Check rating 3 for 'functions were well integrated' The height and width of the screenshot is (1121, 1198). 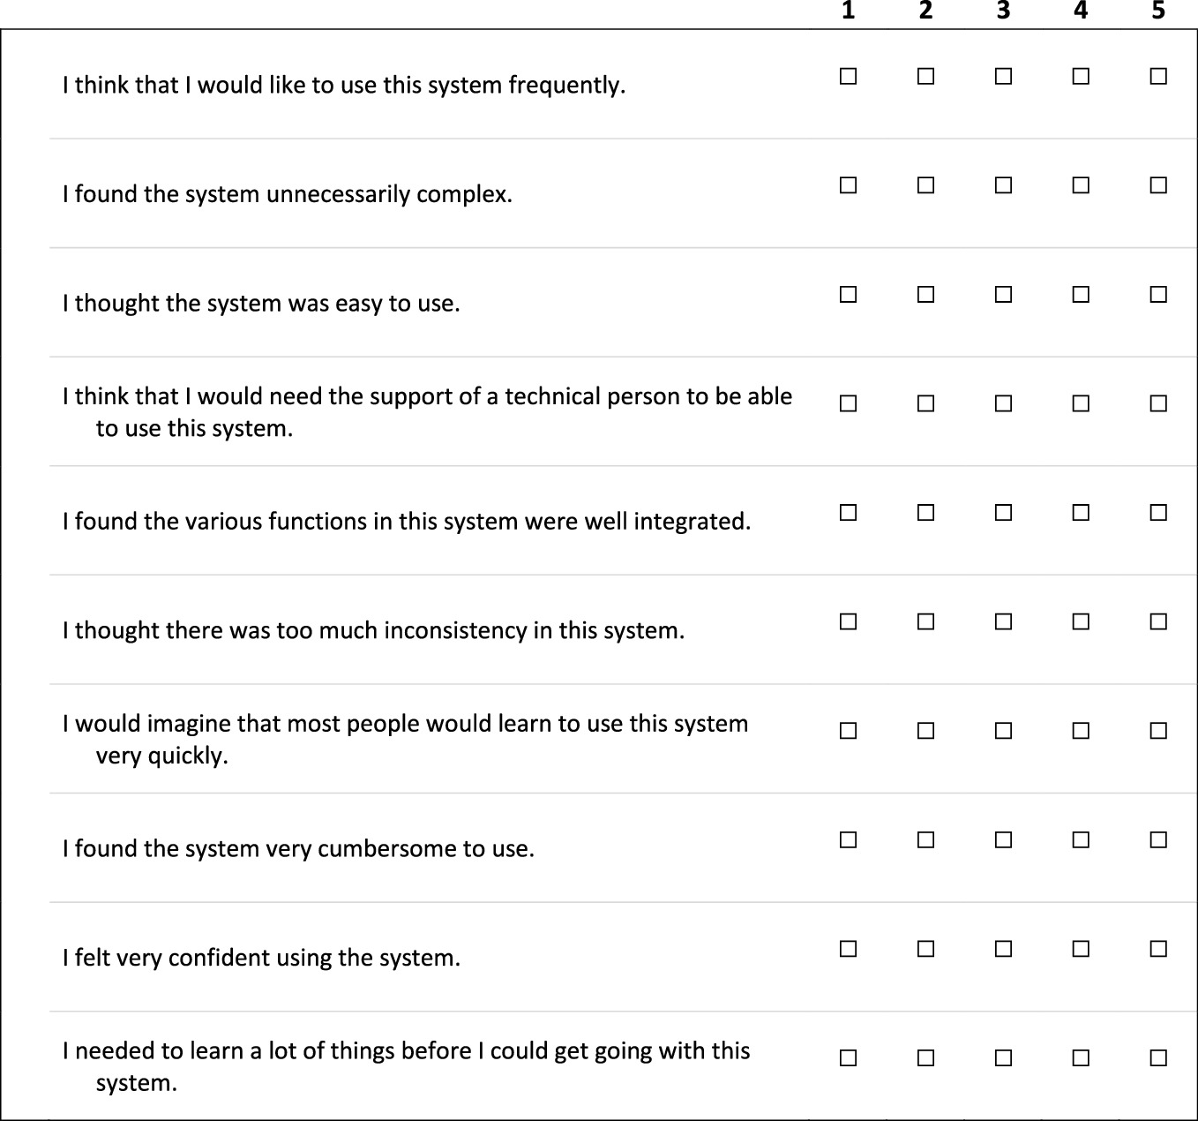tap(1003, 513)
